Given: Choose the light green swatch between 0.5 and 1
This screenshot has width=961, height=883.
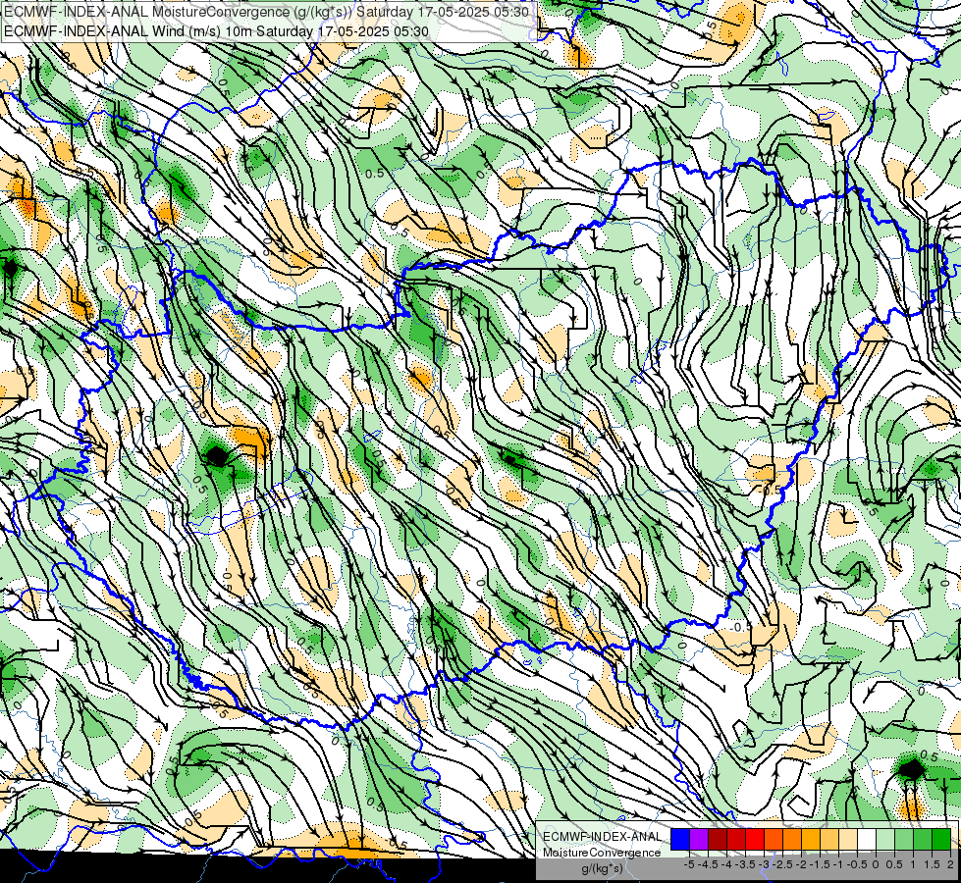Looking at the screenshot, I should pos(904,840).
